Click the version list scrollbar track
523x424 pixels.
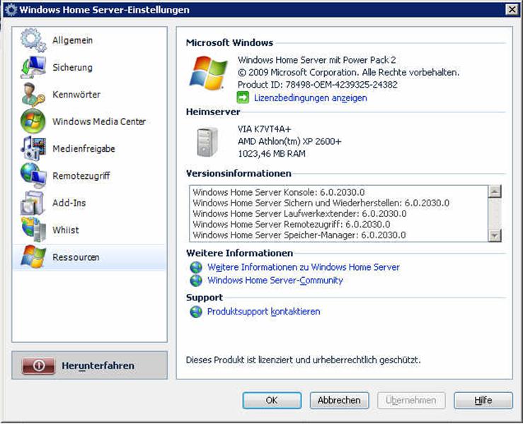[x=494, y=213]
